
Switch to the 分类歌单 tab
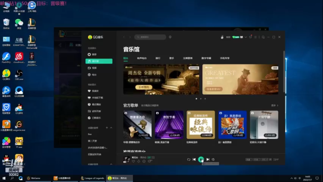click(x=188, y=58)
